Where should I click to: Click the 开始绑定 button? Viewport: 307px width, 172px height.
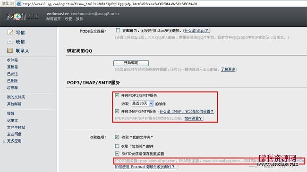(131, 63)
